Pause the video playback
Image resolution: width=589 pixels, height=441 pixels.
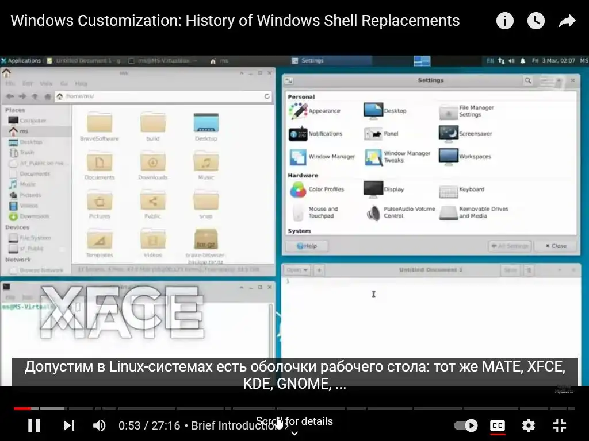coord(34,425)
